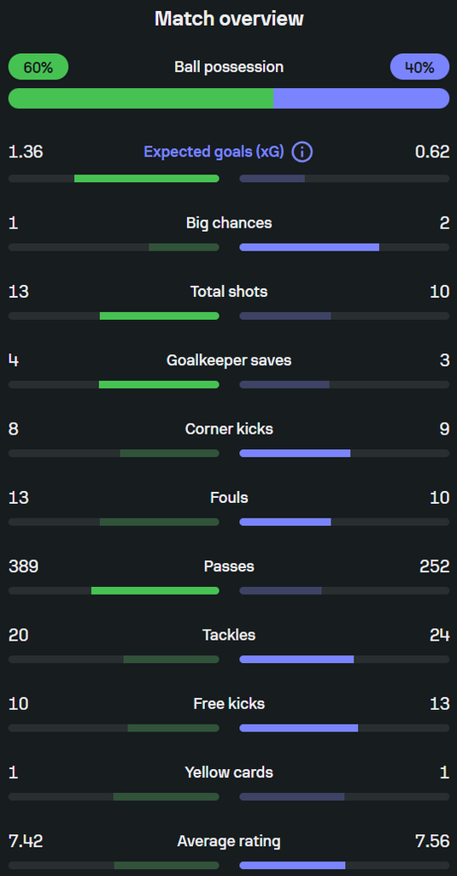Click the purple part of possession bar
457x876 pixels.
click(361, 98)
